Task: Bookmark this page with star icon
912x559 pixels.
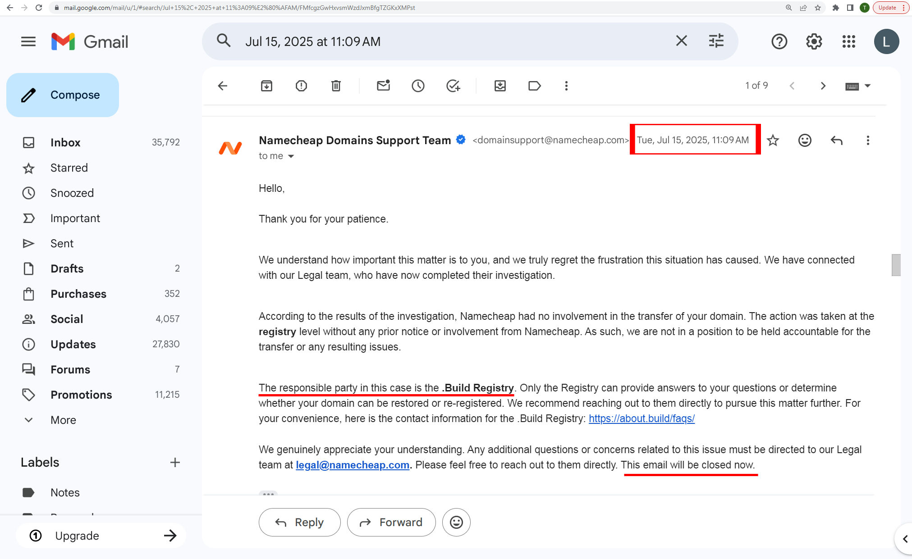Action: point(818,8)
